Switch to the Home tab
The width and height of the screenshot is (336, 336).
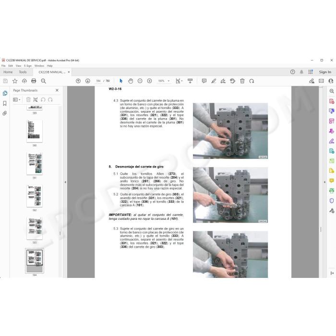(8, 72)
